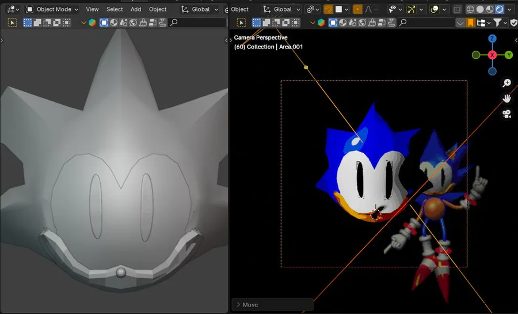
Task: Choose intersect selection mode in right viewport
Action: (x=296, y=22)
